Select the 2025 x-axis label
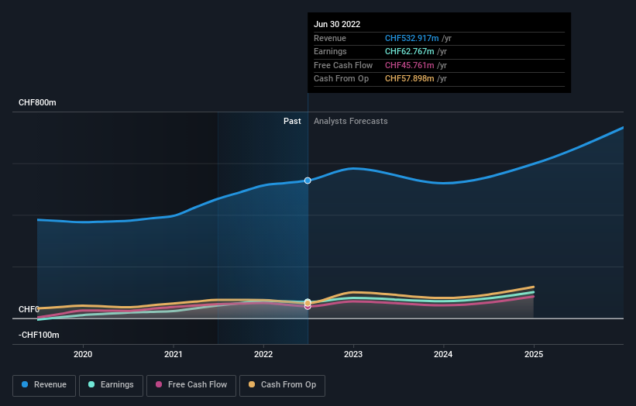Image resolution: width=636 pixels, height=406 pixels. coord(534,354)
